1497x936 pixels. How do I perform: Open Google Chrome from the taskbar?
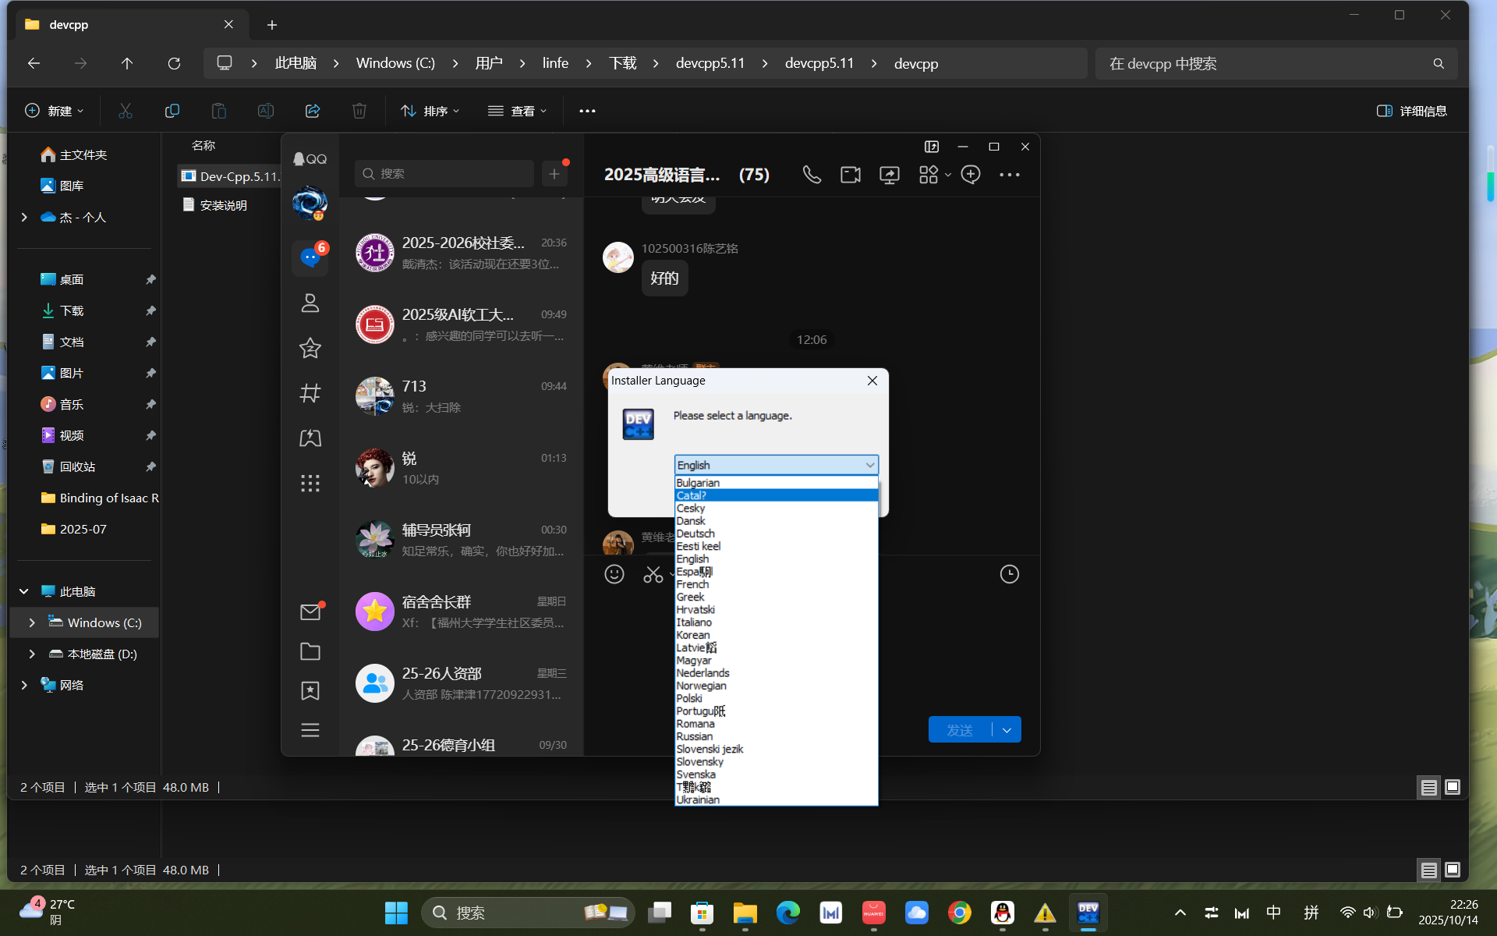(959, 913)
